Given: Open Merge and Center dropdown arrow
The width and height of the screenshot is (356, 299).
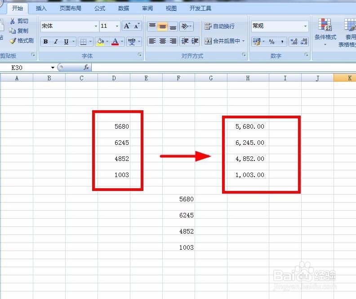Looking at the screenshot, I should click(243, 41).
